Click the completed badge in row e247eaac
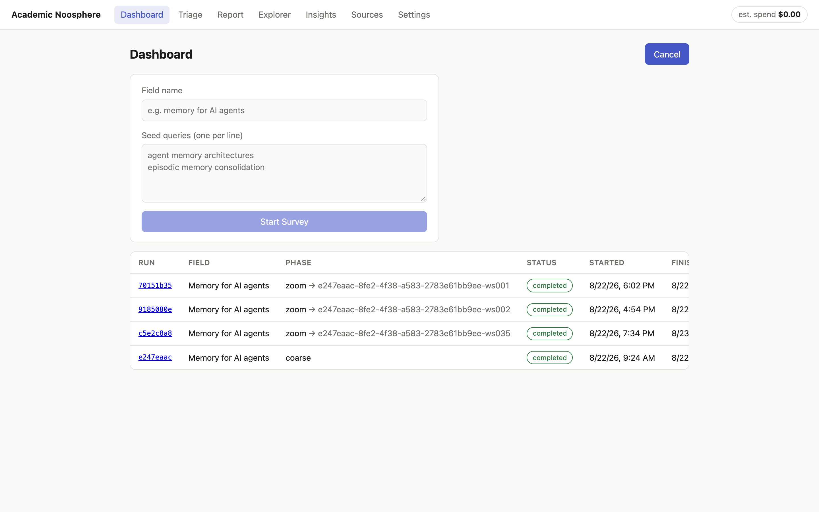The height and width of the screenshot is (512, 819). tap(550, 358)
